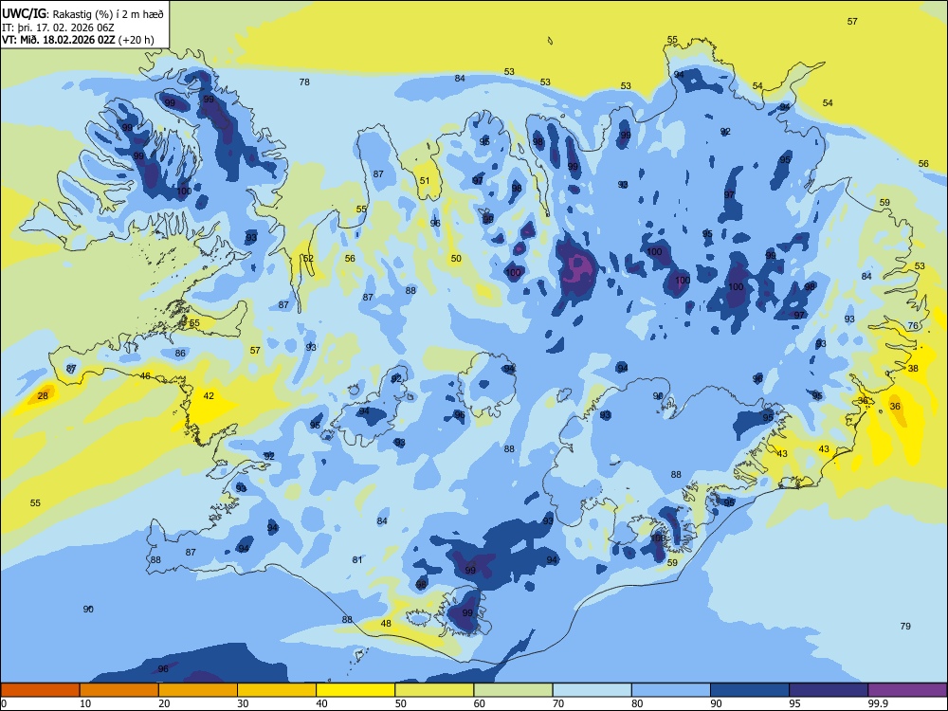Click the 70–80 light blue legend swatch
Image resolution: width=948 pixels, height=711 pixels.
592,690
